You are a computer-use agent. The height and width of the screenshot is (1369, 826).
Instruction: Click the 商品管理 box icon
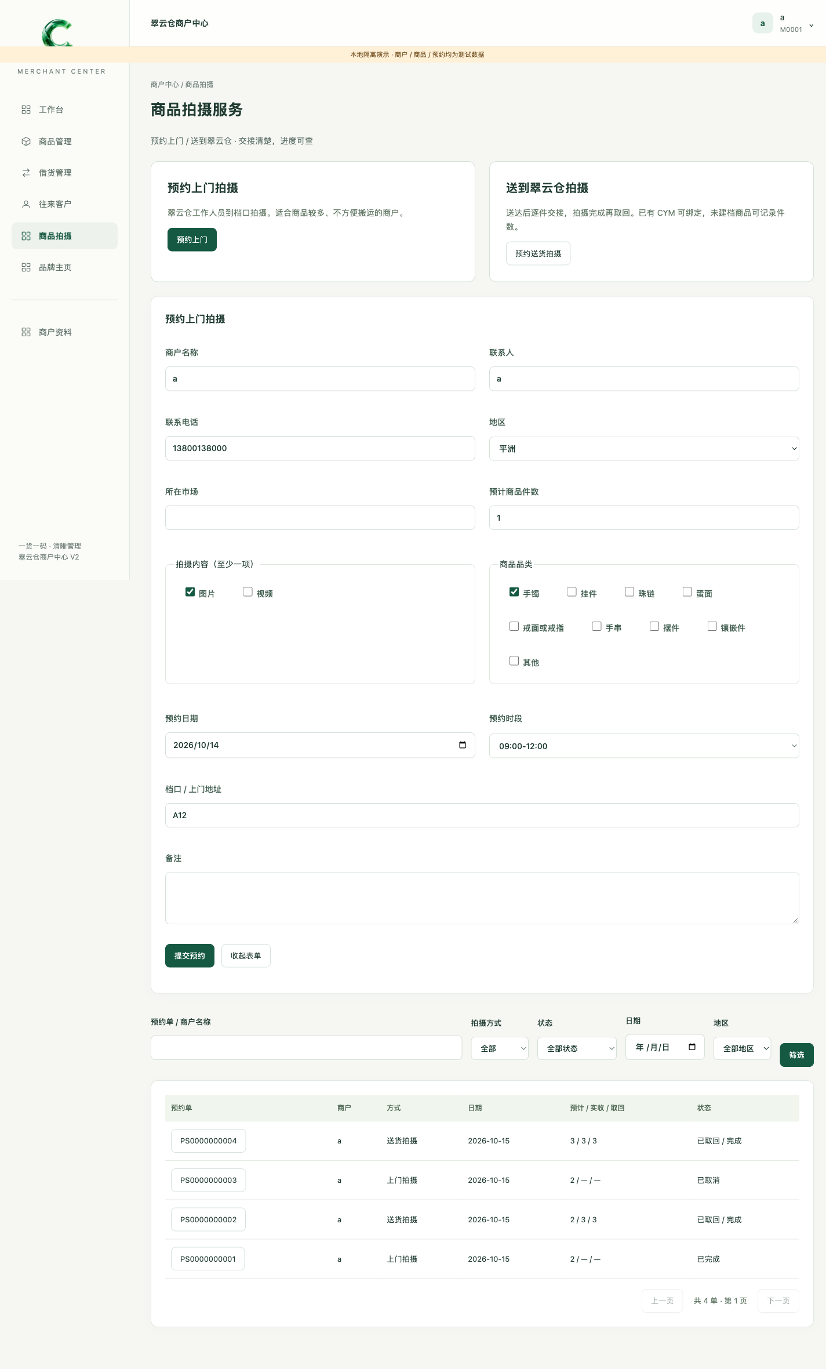tap(26, 141)
